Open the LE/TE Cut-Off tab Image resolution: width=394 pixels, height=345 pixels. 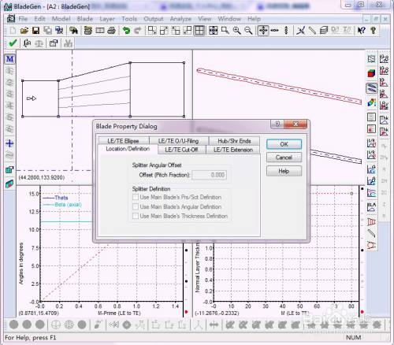tap(181, 150)
